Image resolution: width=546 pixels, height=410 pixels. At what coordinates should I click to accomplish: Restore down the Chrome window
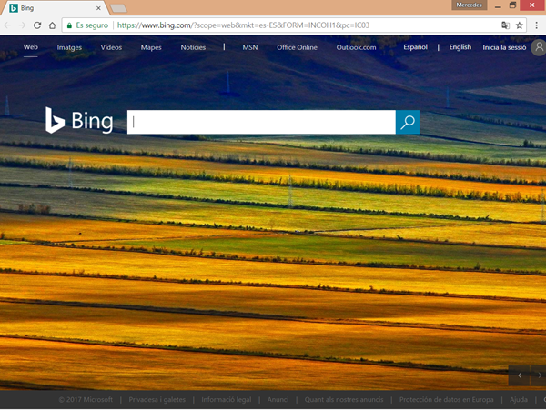[x=512, y=5]
